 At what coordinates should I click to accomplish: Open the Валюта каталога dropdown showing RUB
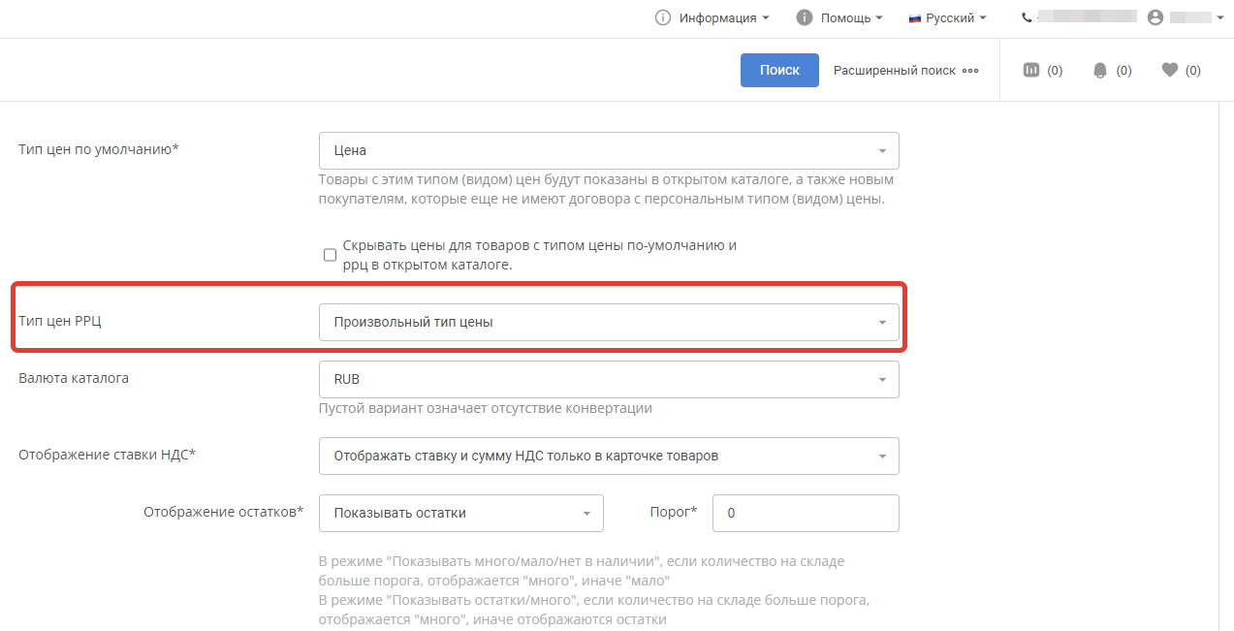coord(608,379)
